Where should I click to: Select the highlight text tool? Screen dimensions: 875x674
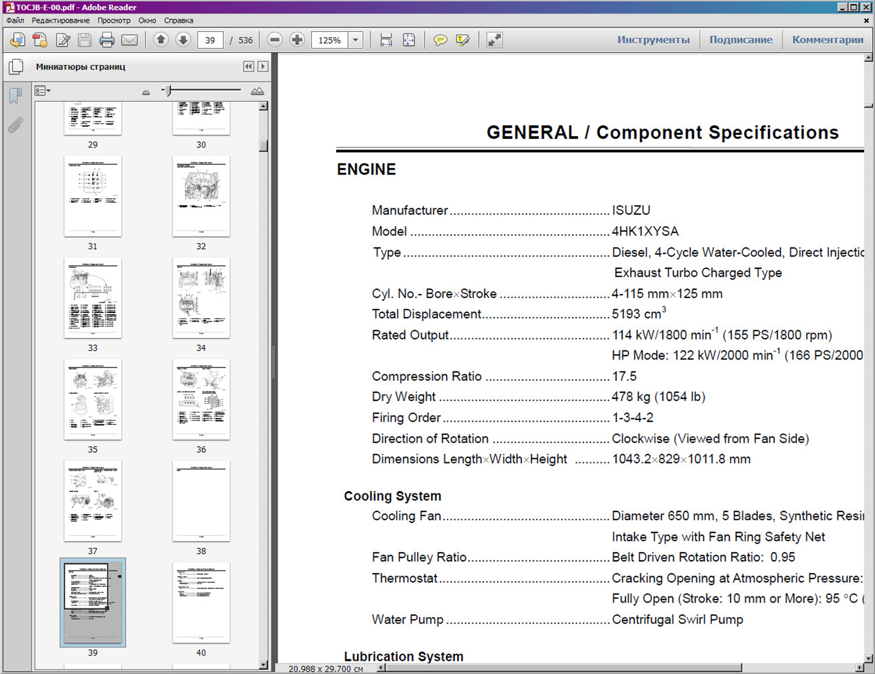463,40
